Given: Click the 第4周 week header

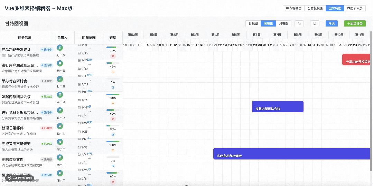Looking at the screenshot, I should 215,35.
